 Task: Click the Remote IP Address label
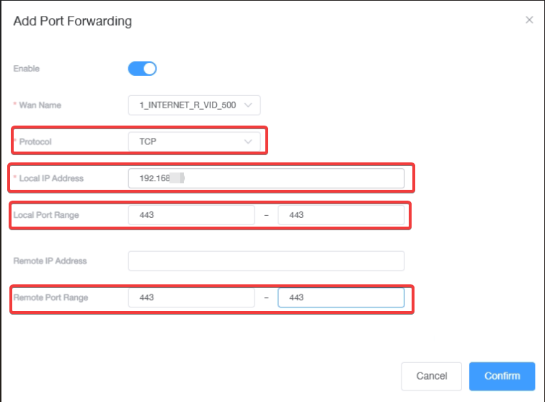[x=50, y=261]
